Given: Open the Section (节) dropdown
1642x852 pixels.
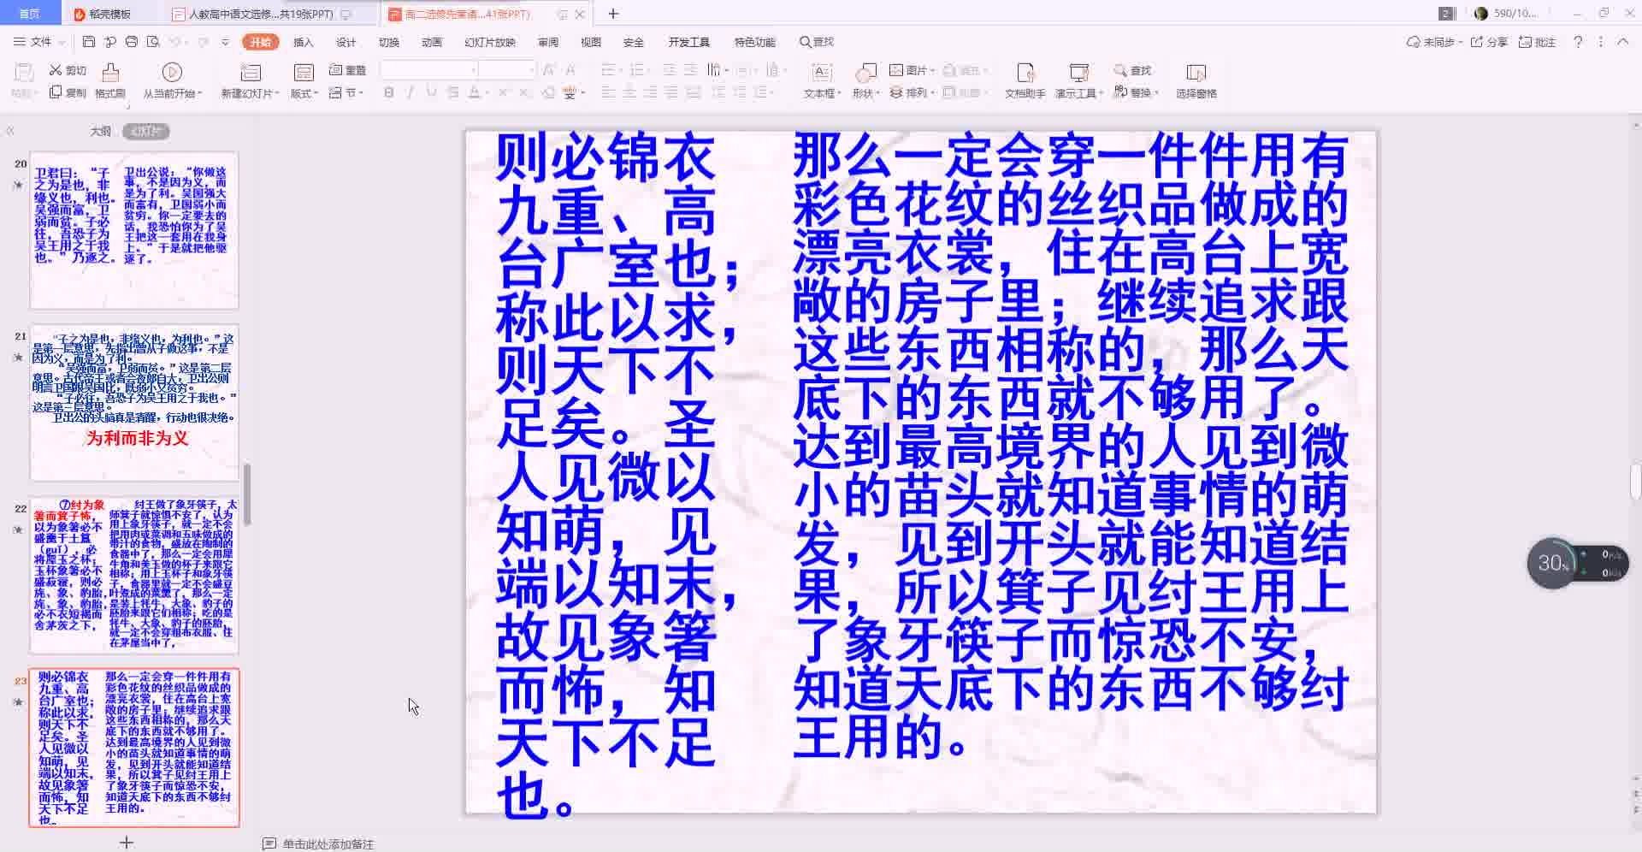Looking at the screenshot, I should pyautogui.click(x=347, y=92).
